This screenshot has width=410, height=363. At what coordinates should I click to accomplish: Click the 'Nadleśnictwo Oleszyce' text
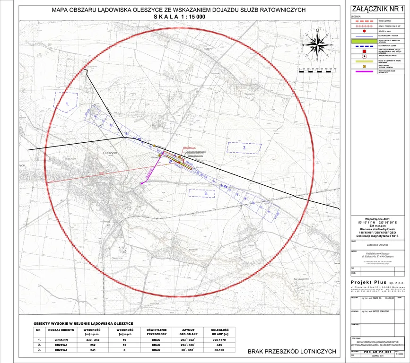coord(377,253)
